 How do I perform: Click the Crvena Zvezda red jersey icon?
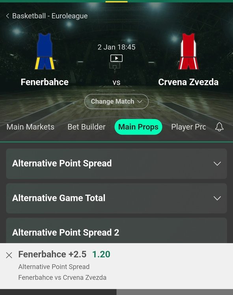coord(188,51)
